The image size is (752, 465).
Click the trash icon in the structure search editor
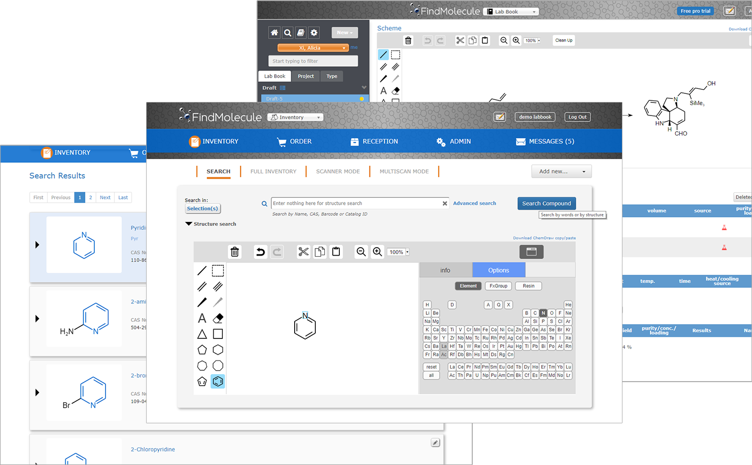(234, 252)
